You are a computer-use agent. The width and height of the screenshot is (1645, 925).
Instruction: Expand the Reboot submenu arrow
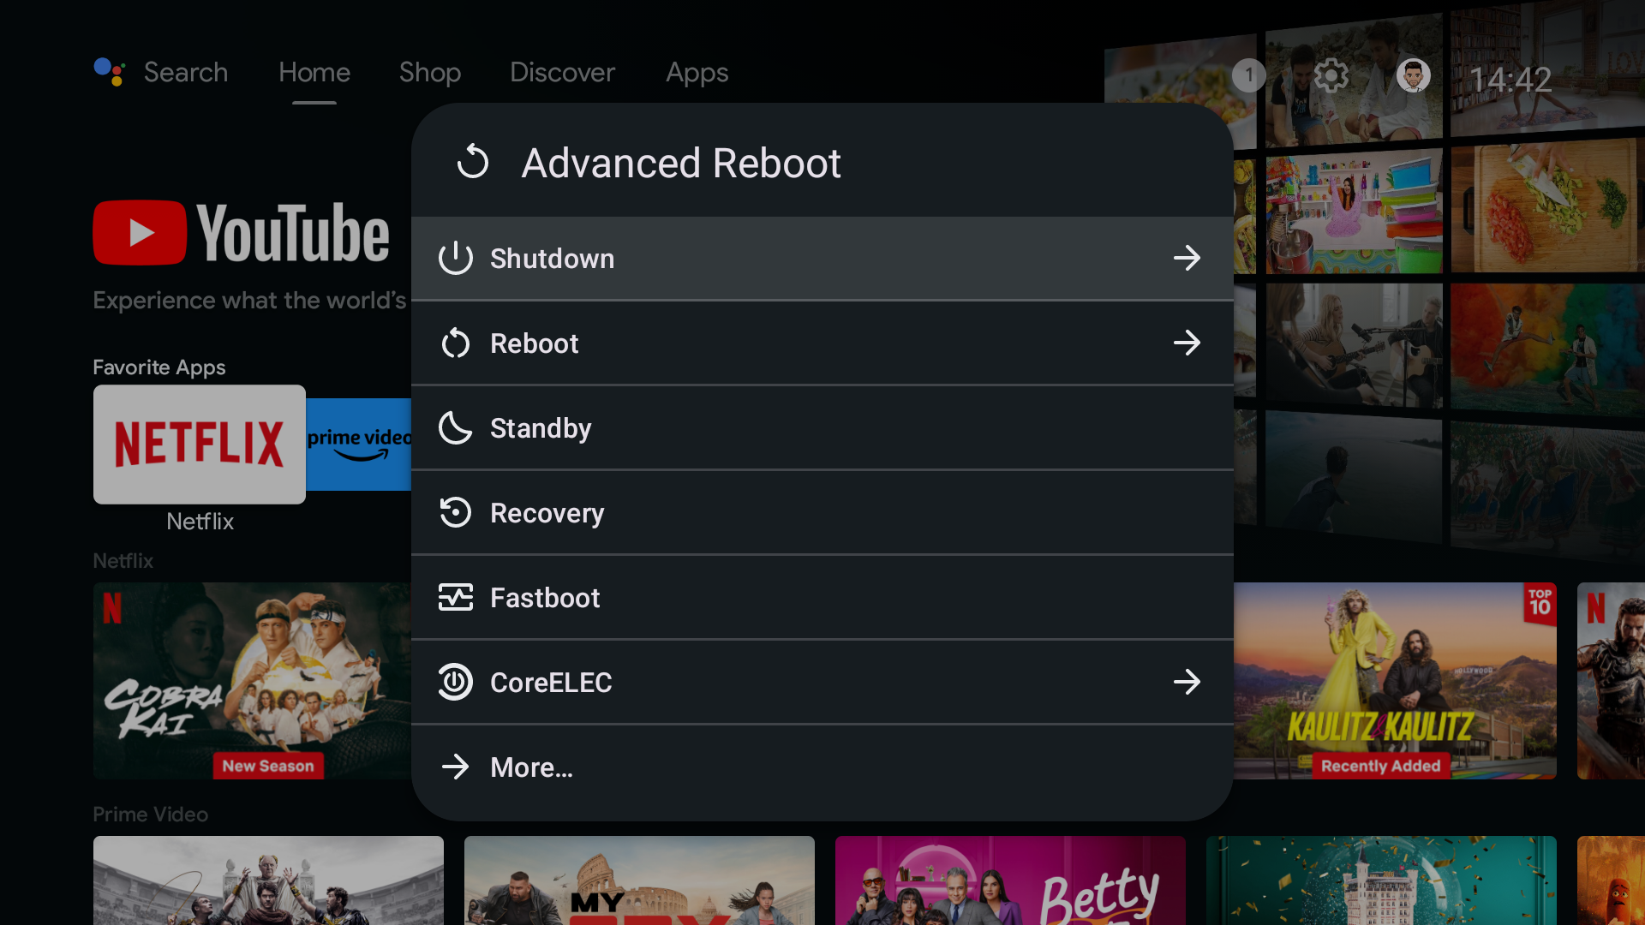[1187, 343]
